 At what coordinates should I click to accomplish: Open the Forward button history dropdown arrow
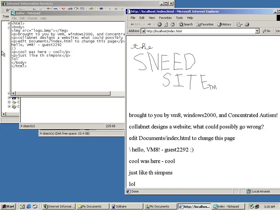click(154, 24)
